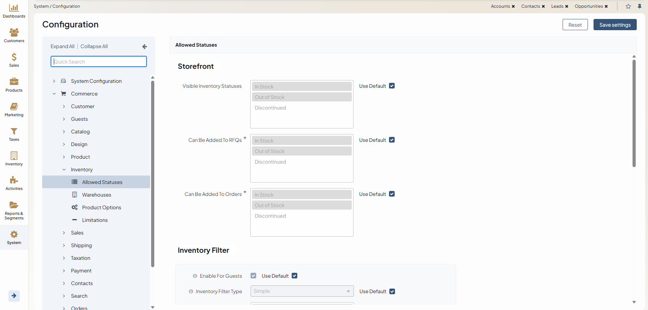Click the Sales dollar icon
This screenshot has height=310, width=648.
14,57
